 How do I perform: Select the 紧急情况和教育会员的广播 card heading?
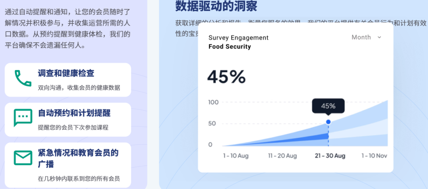point(78,159)
